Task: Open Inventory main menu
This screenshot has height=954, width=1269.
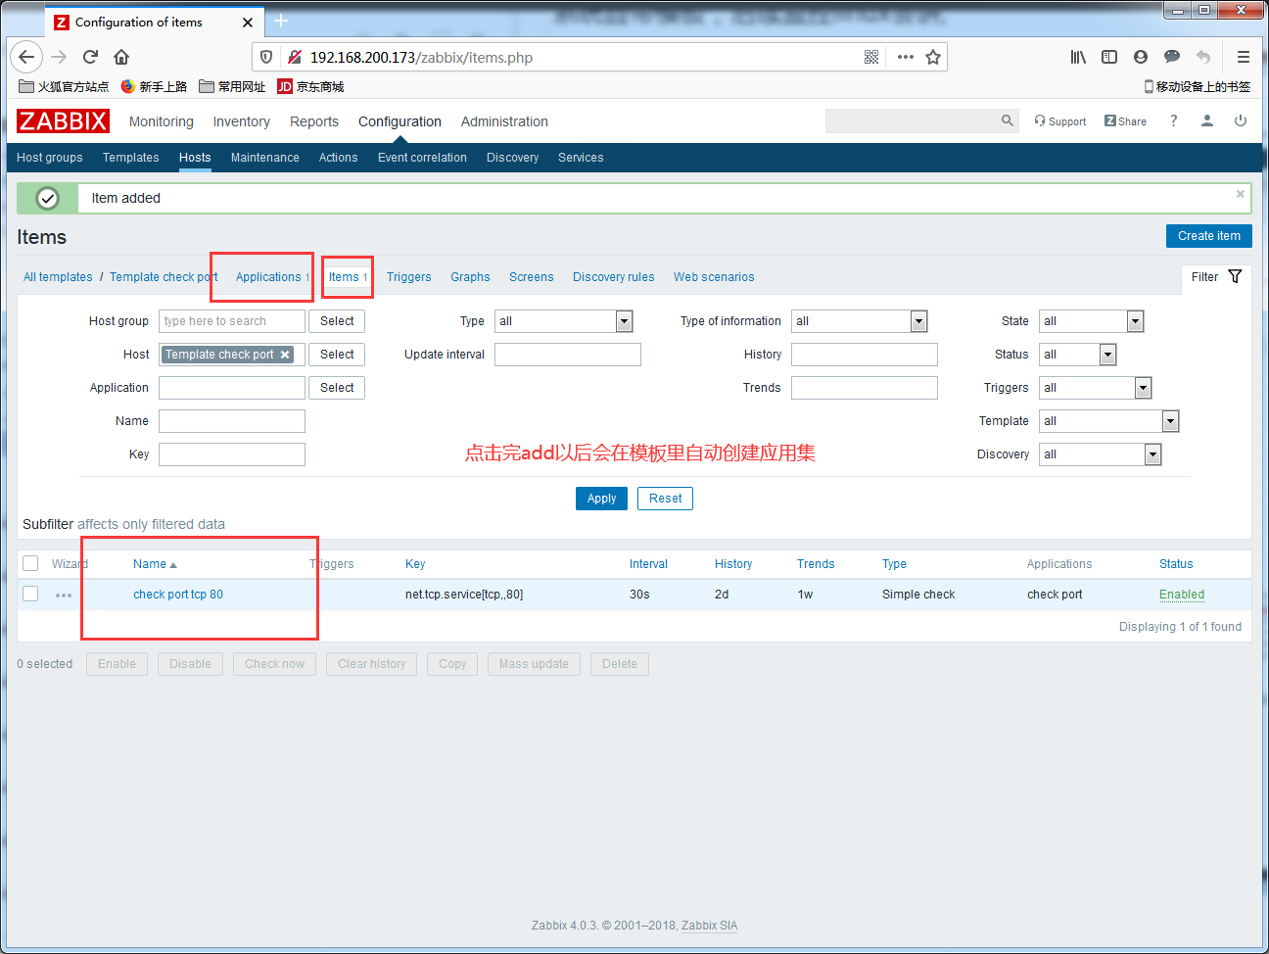Action: coord(241,121)
